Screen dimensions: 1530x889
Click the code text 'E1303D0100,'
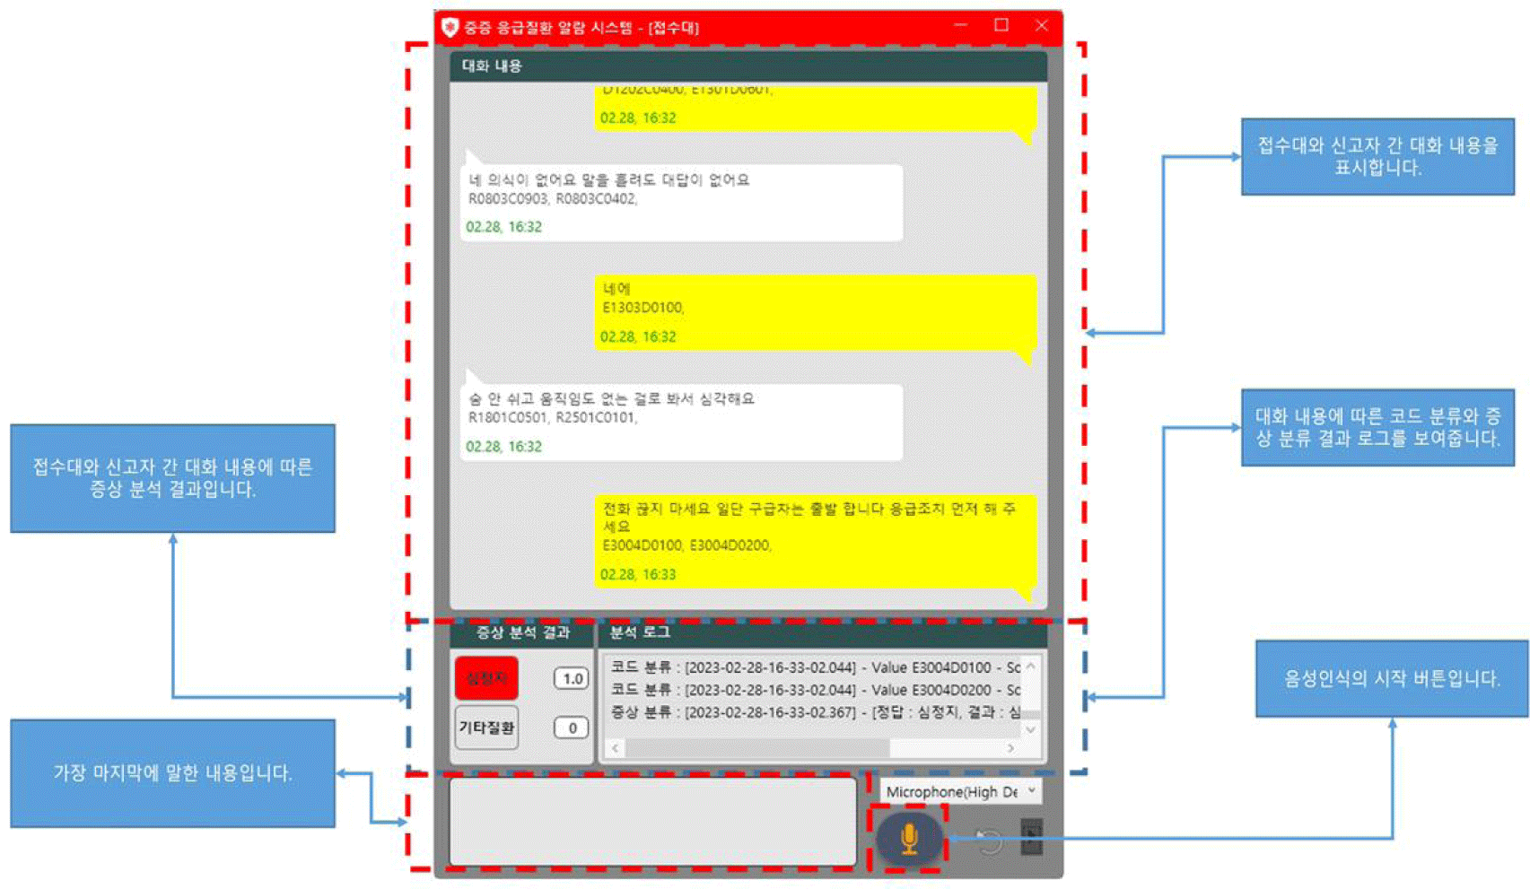click(x=643, y=308)
